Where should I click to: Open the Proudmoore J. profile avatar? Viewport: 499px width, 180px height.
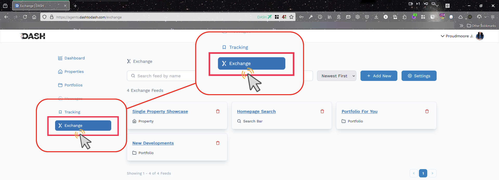click(480, 36)
